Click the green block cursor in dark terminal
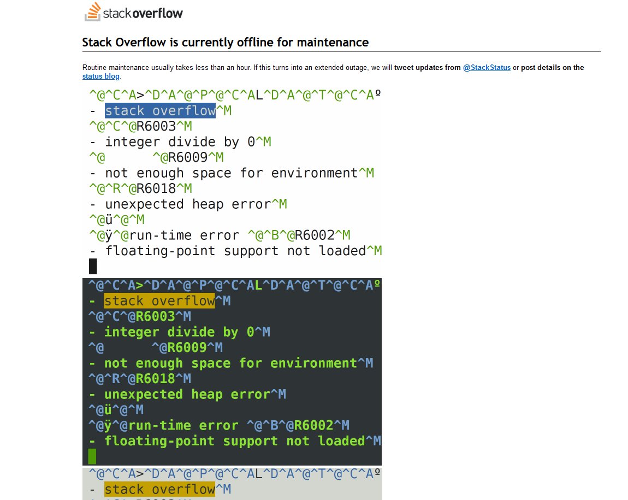Viewport: 628px width, 500px height. click(92, 456)
